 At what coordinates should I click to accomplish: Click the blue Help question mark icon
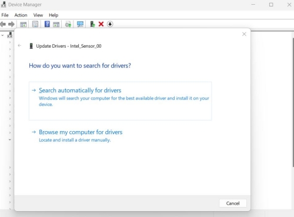pyautogui.click(x=47, y=24)
